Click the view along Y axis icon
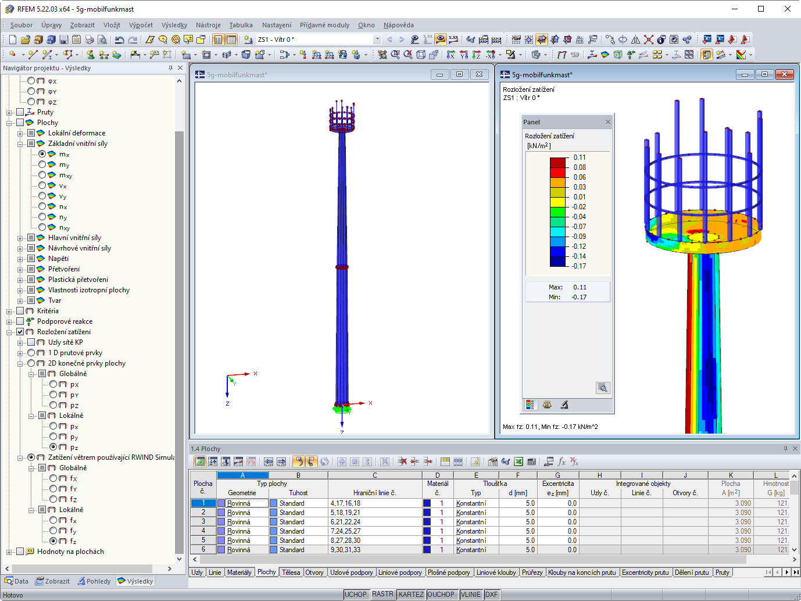This screenshot has width=801, height=601. coord(464,55)
